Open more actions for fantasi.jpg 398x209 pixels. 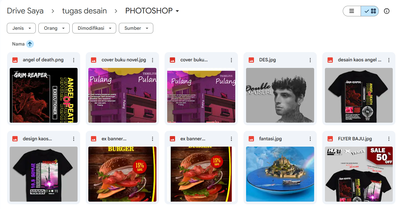point(310,139)
